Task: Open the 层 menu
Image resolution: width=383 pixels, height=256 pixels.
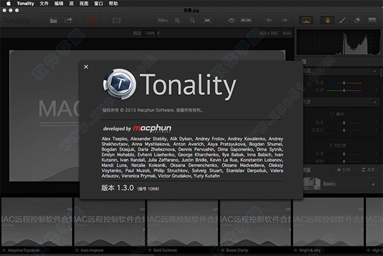Action: tap(71, 3)
